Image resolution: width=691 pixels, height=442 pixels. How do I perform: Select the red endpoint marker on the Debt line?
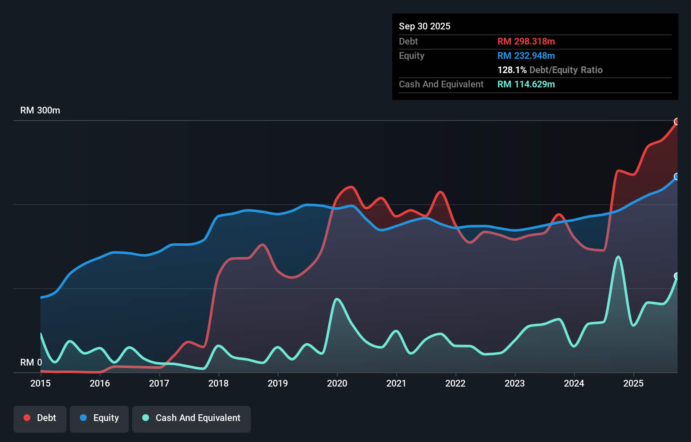(677, 122)
